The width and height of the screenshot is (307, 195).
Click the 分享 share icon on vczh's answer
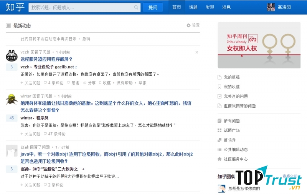85,83
